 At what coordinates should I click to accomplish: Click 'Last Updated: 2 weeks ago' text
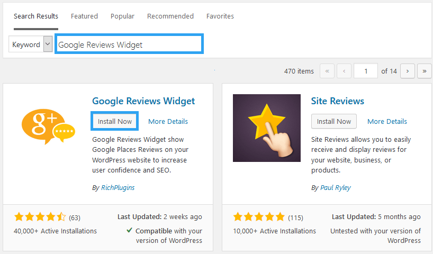coord(160,217)
